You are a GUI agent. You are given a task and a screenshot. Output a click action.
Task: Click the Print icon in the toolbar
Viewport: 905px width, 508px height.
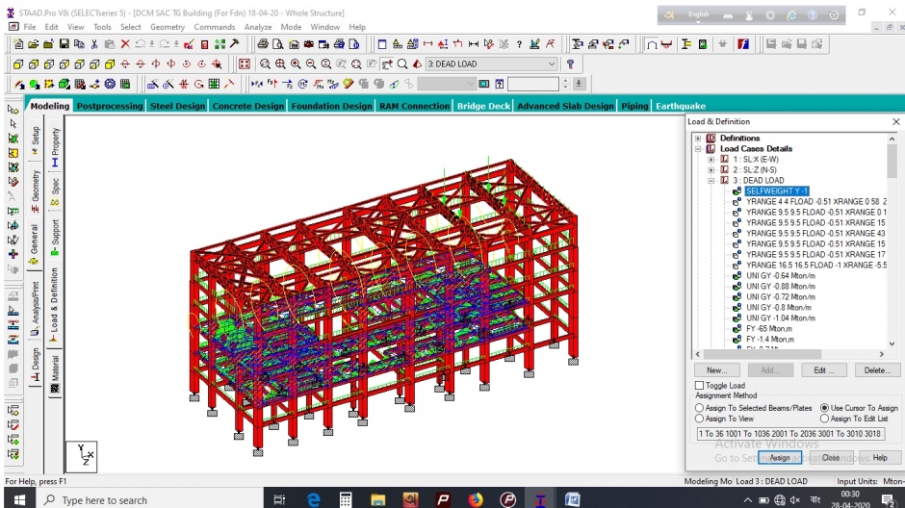point(263,44)
